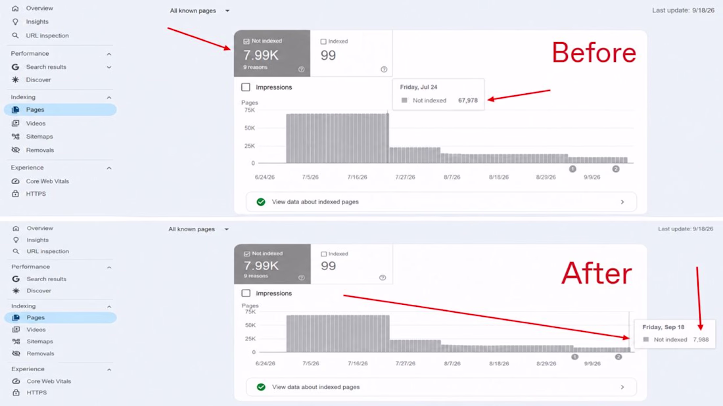Click the top panel Overview home icon
The height and width of the screenshot is (406, 723).
[x=15, y=9]
